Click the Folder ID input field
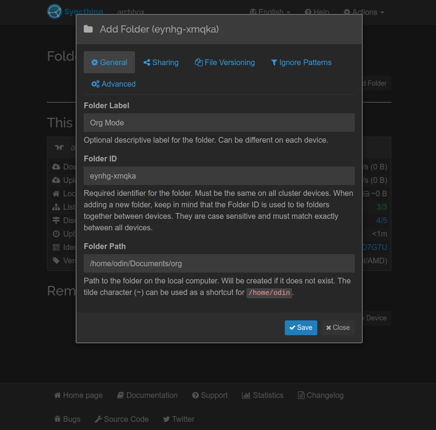This screenshot has width=436, height=430. 219,176
